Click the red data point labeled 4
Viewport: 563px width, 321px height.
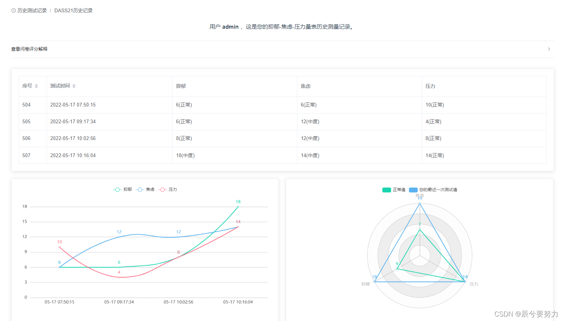[119, 277]
